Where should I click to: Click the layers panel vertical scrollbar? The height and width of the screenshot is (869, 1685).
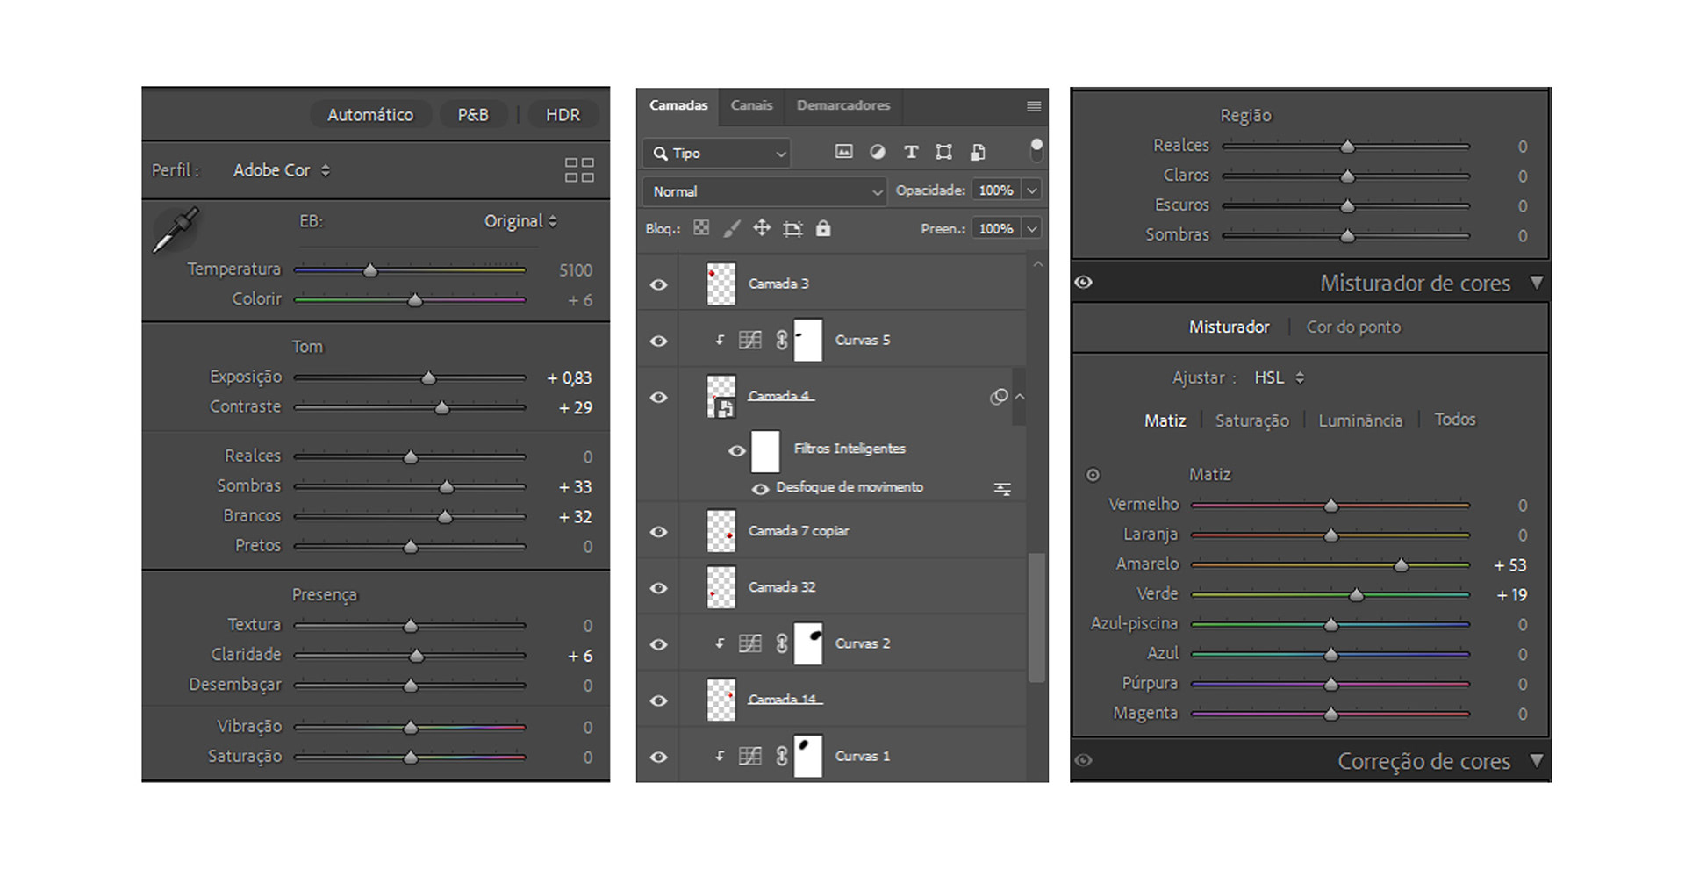1036,617
